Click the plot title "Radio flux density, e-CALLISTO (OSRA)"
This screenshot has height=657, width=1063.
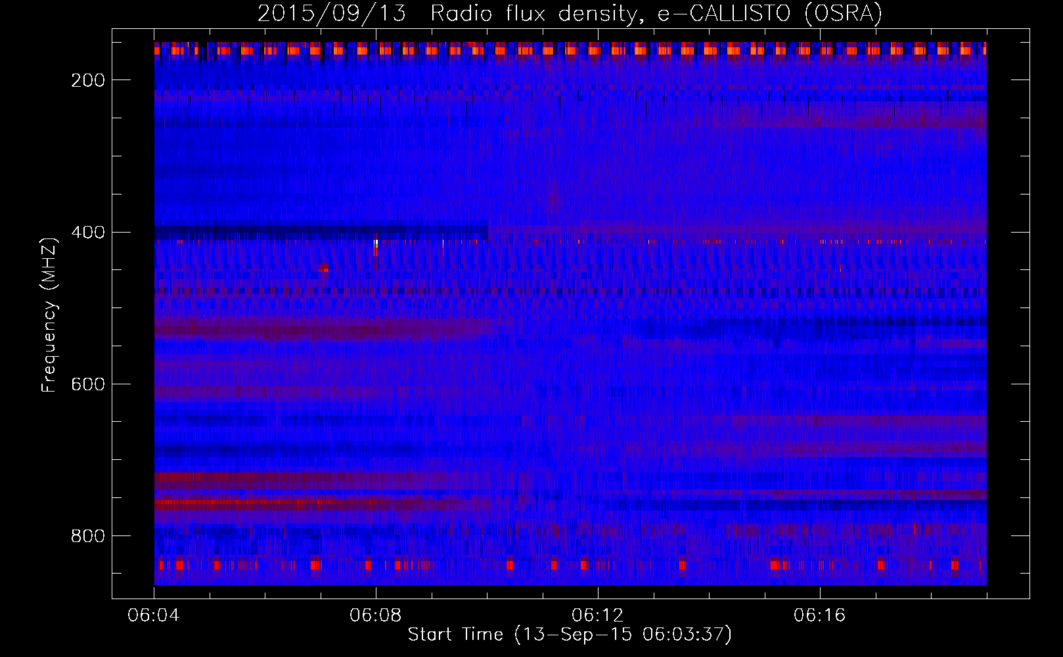[656, 13]
